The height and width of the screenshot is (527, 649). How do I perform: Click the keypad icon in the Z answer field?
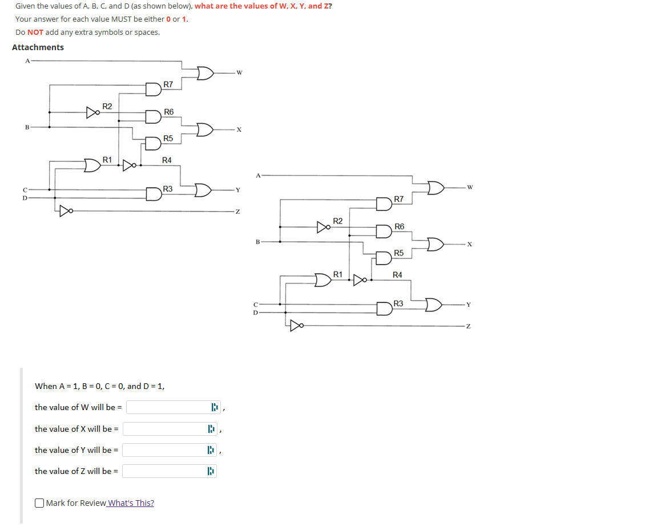point(211,471)
